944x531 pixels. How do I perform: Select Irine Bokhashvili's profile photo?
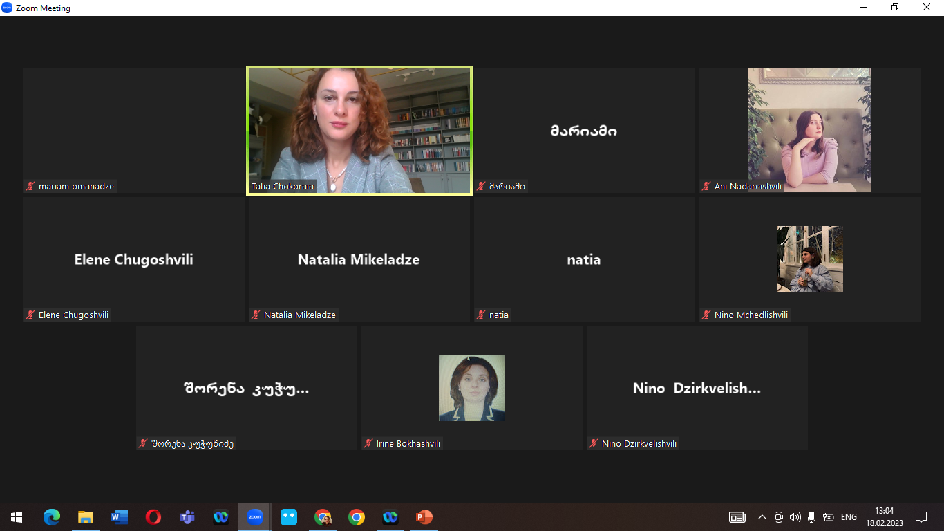coord(471,388)
